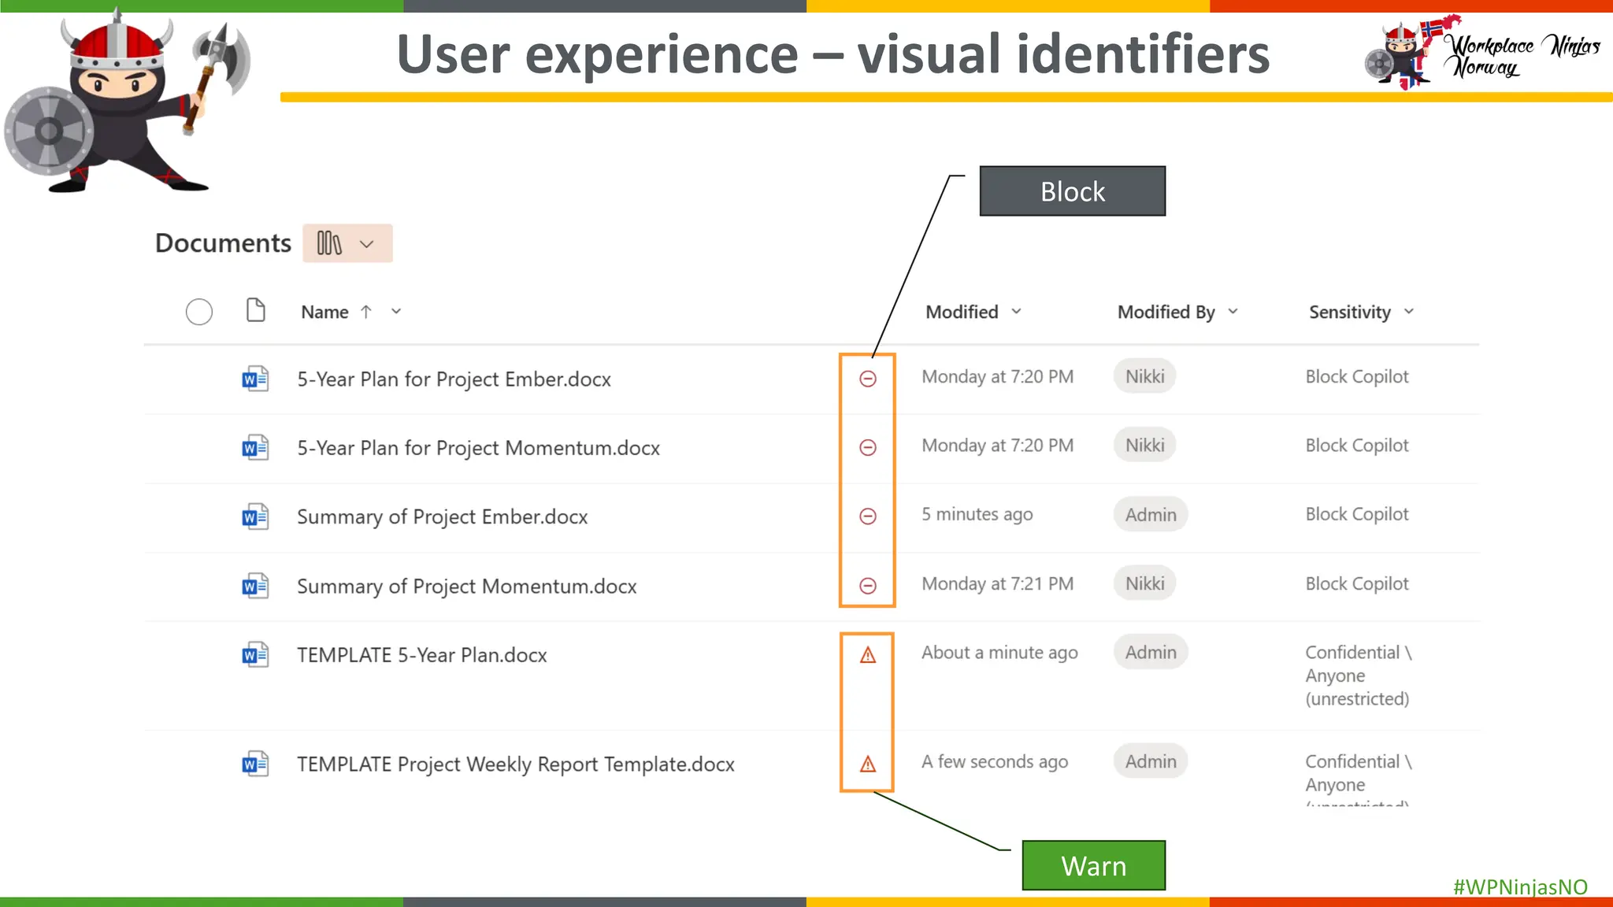
Task: Toggle the select-all circle checkbox
Action: (199, 312)
